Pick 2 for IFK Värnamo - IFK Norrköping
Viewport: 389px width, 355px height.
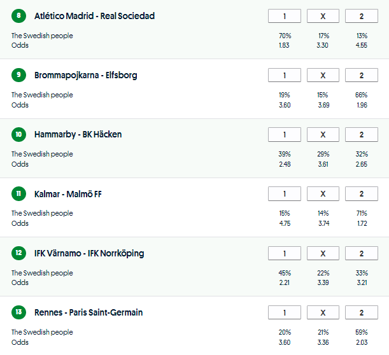pyautogui.click(x=361, y=253)
